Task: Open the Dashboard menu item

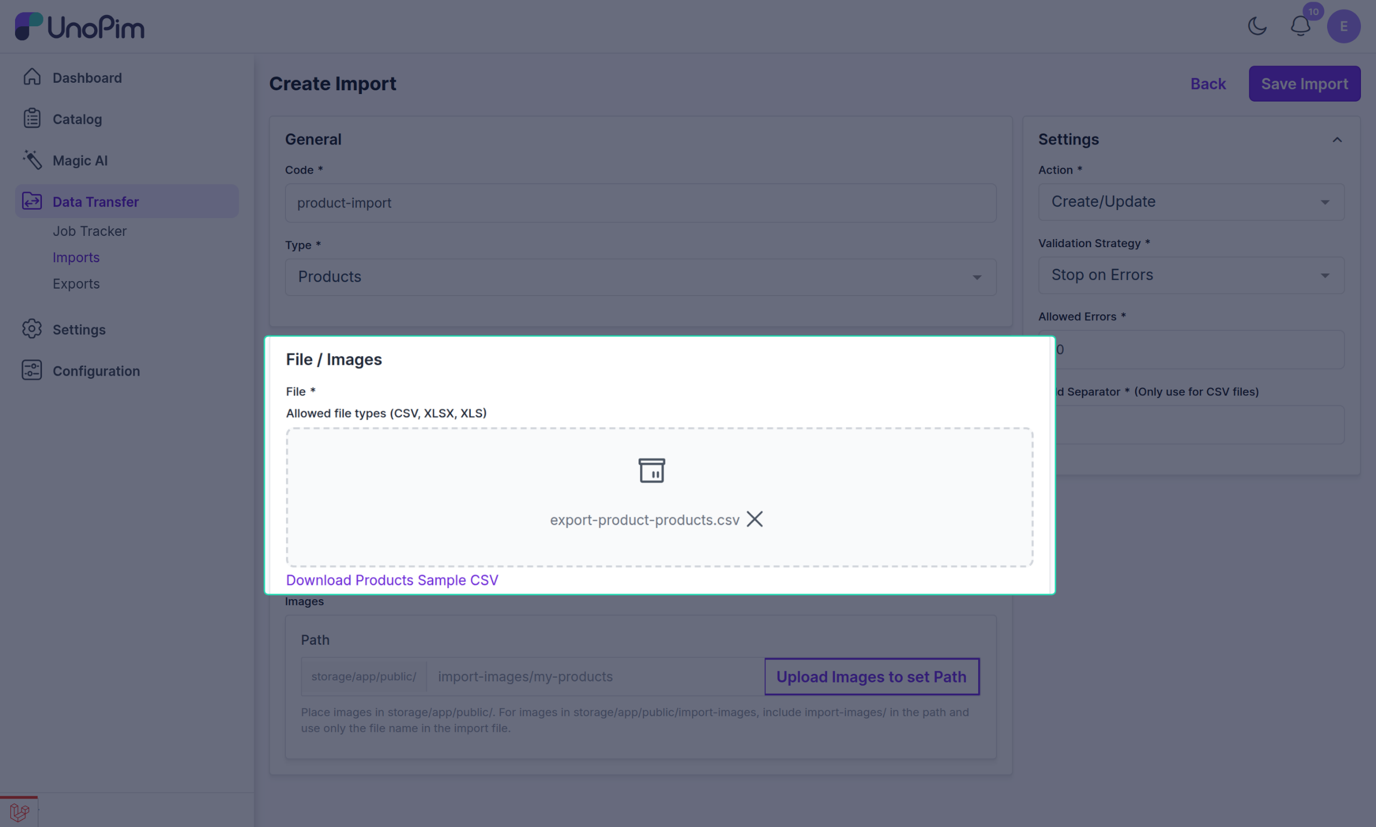Action: tap(87, 77)
